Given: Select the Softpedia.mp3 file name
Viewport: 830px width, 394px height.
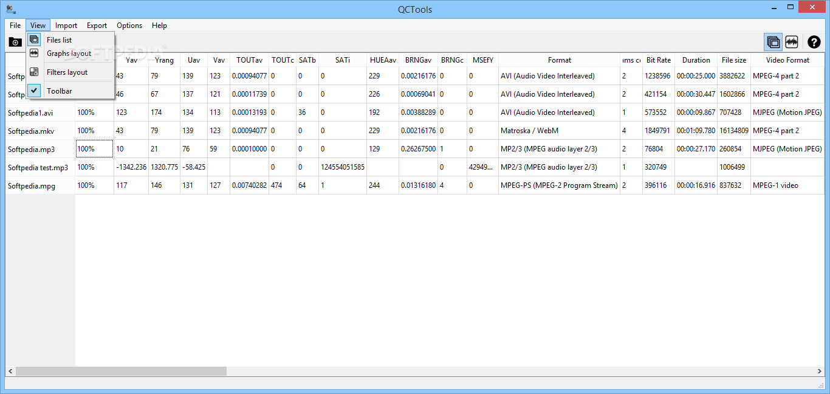Looking at the screenshot, I should coord(31,149).
